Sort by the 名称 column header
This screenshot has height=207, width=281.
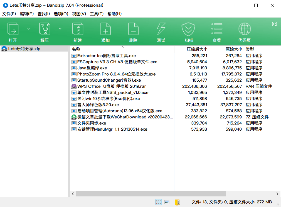(x=76, y=49)
